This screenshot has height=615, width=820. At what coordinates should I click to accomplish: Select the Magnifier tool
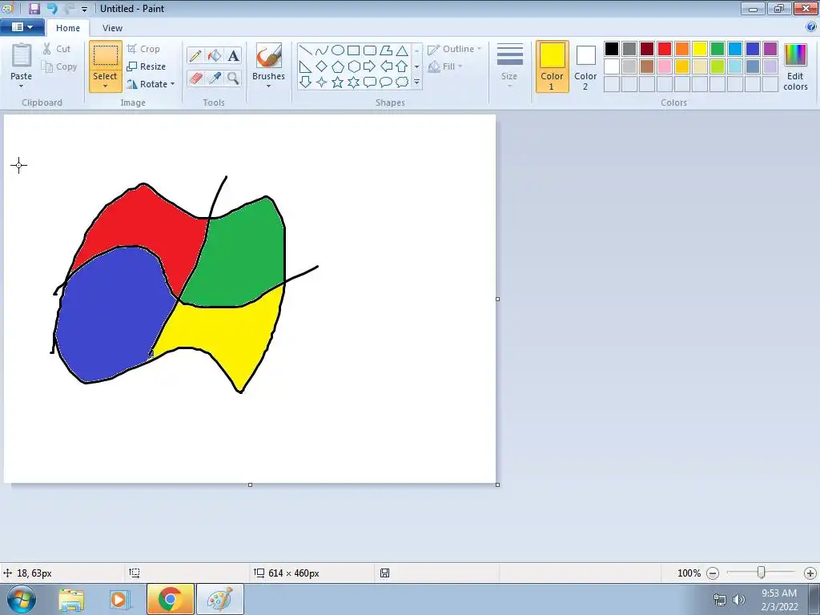tap(233, 78)
